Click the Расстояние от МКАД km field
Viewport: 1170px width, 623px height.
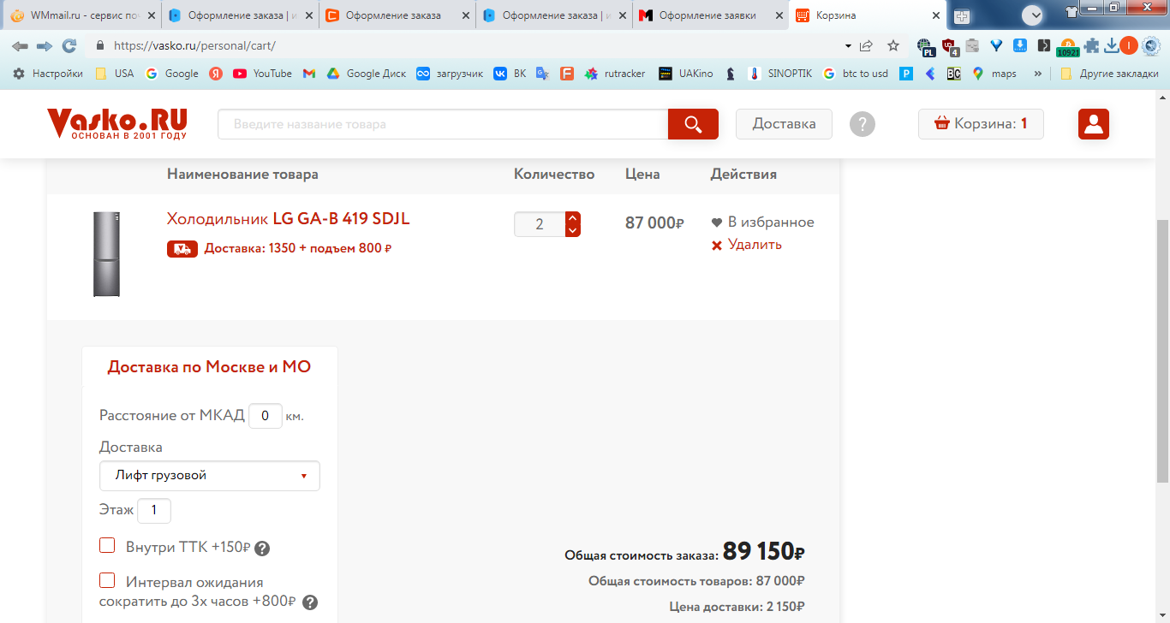coord(266,416)
